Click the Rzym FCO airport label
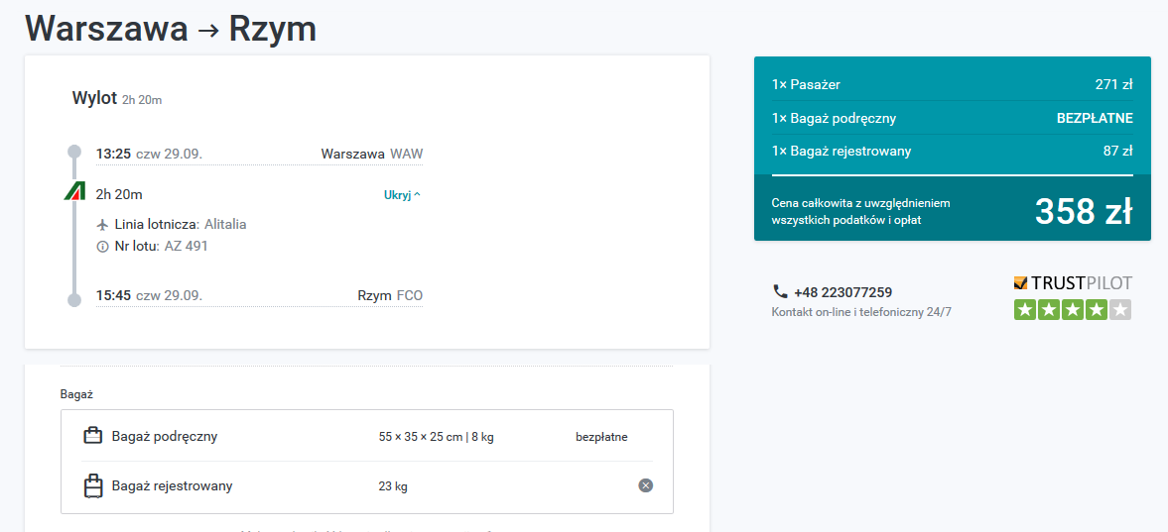Viewport: 1168px width, 532px height. 390,295
